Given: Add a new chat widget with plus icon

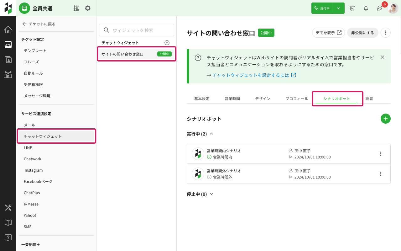Looking at the screenshot, I should coord(167,43).
